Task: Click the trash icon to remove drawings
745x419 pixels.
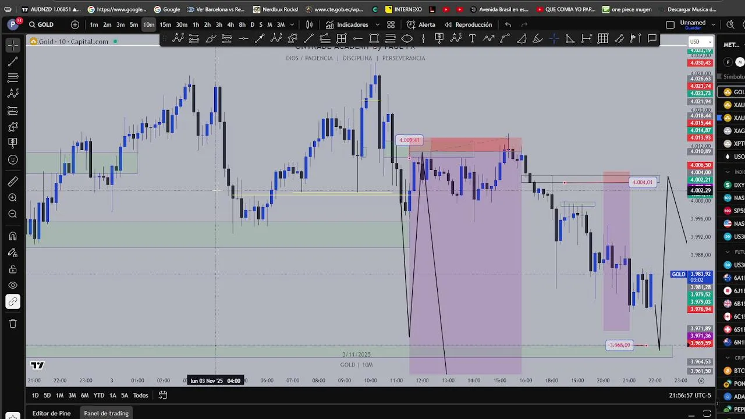Action: coord(13,324)
